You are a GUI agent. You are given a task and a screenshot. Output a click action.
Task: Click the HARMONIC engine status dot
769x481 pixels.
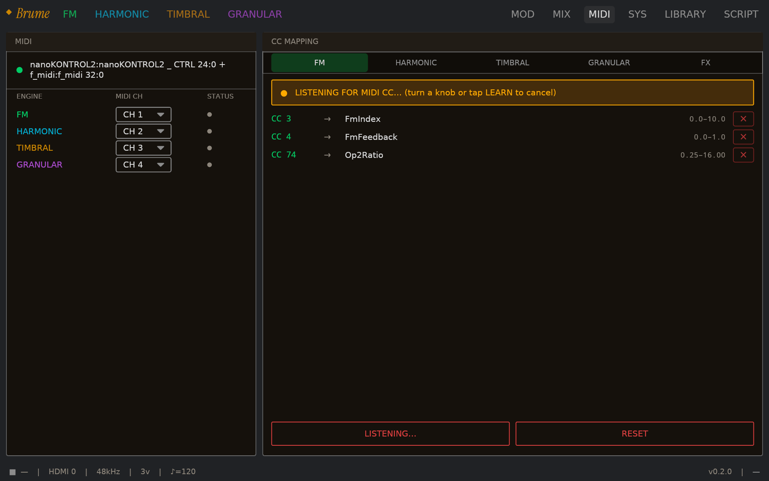click(209, 131)
